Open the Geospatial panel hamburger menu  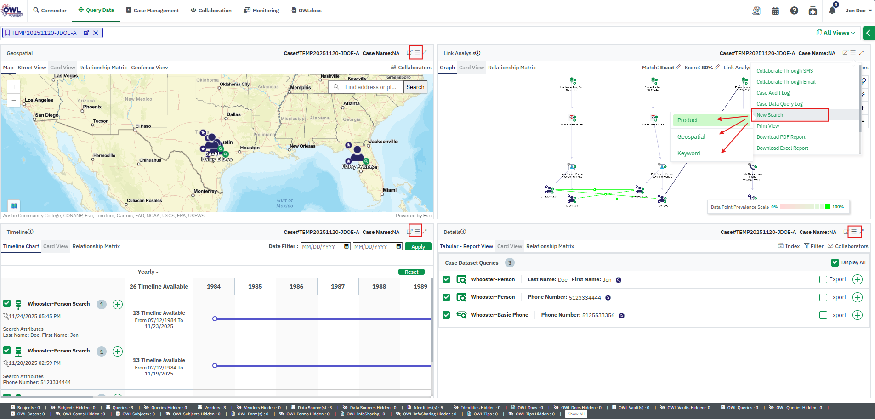pyautogui.click(x=417, y=53)
